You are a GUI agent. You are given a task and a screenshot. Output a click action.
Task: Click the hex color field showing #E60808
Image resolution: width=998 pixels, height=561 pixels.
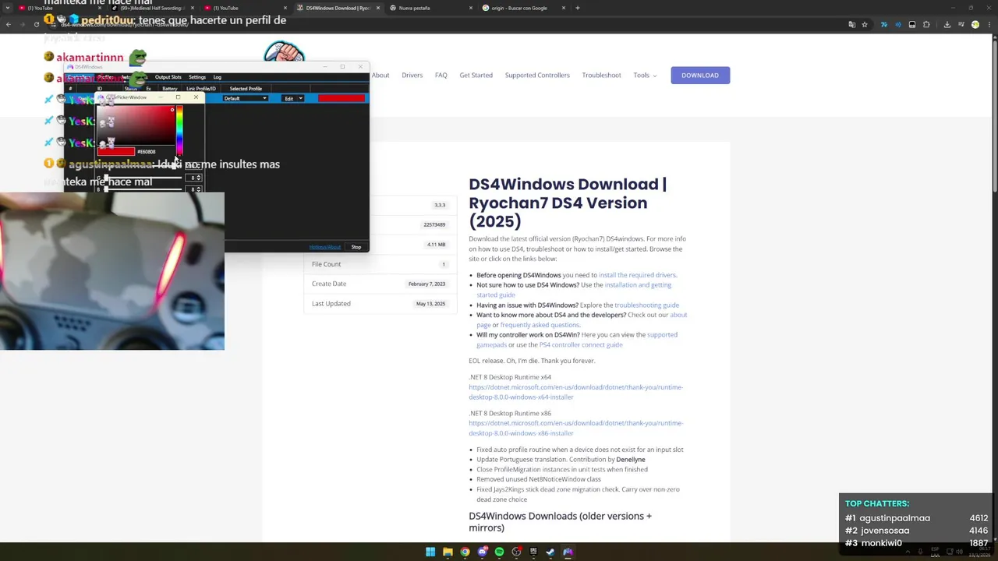[x=147, y=151]
